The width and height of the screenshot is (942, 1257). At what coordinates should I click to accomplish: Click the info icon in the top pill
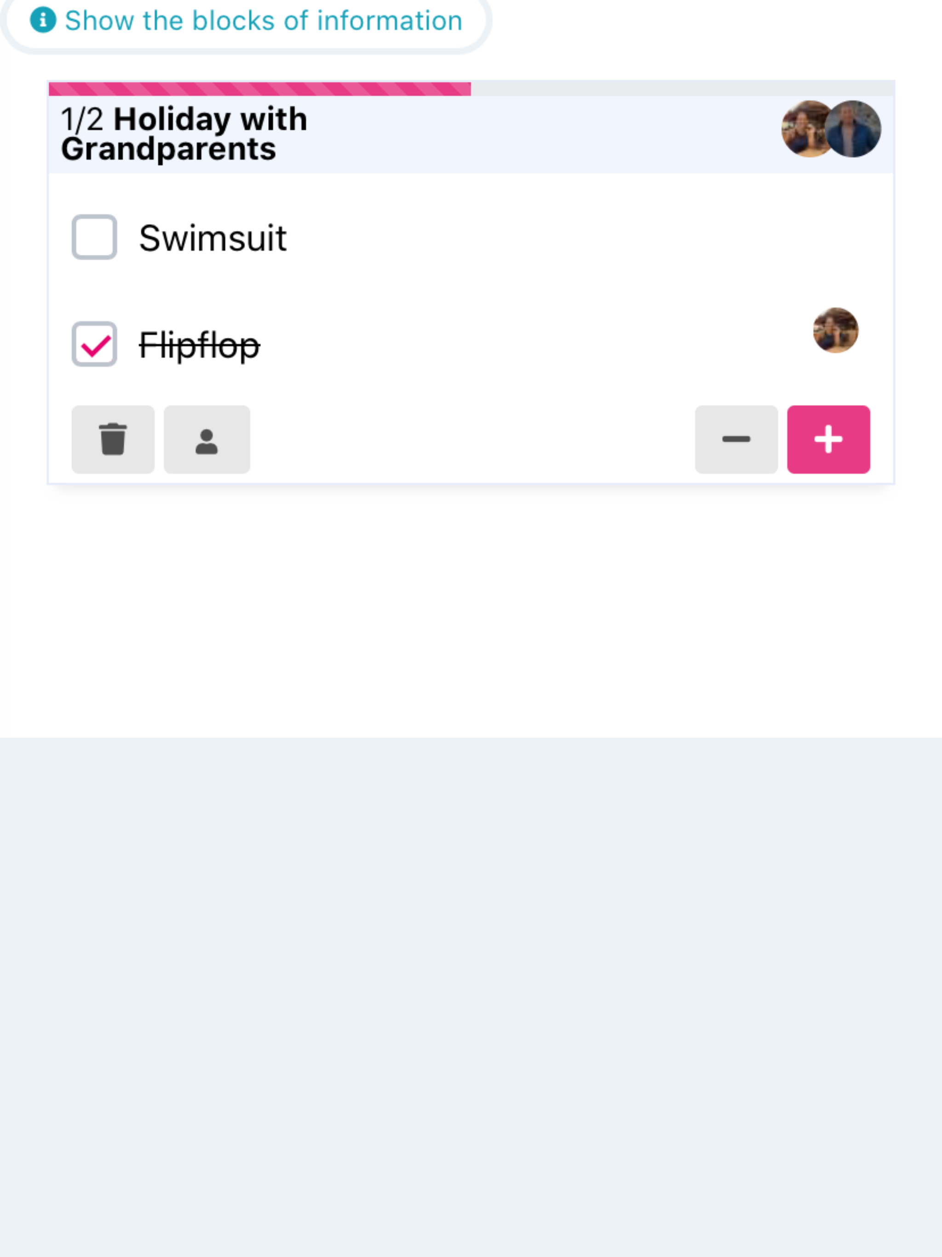43,20
